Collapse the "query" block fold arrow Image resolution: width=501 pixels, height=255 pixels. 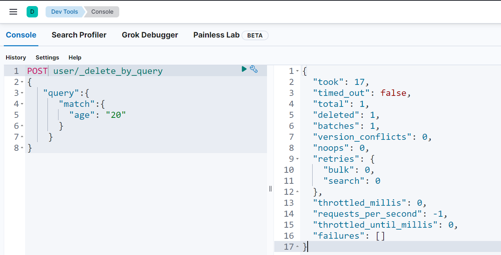click(22, 93)
